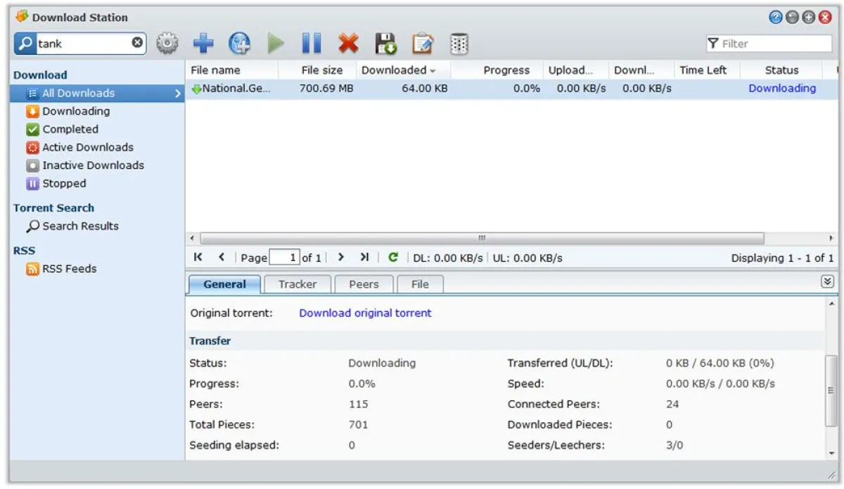Resume download with green play icon
The height and width of the screenshot is (489, 844).
click(x=276, y=44)
